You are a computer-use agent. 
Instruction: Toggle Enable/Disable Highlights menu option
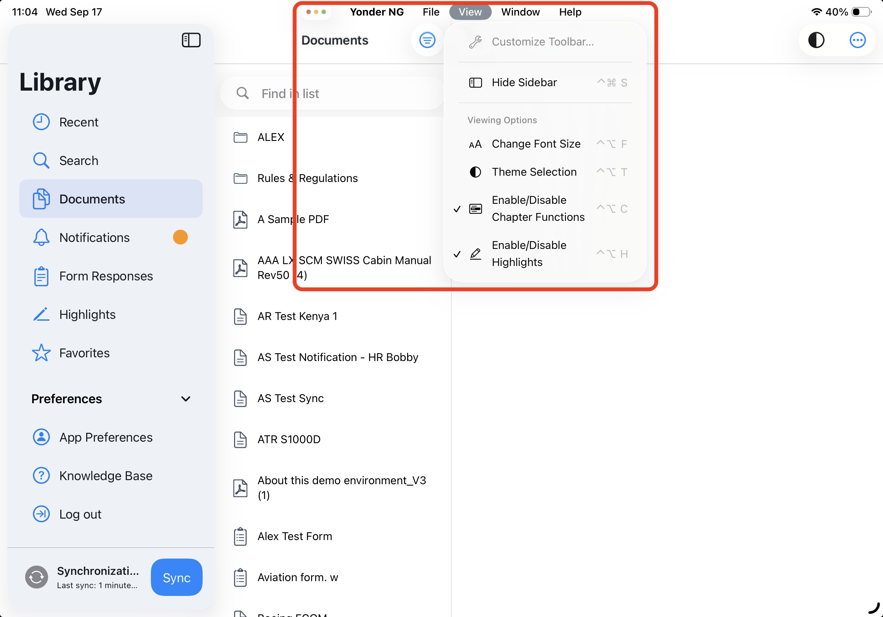tap(529, 253)
